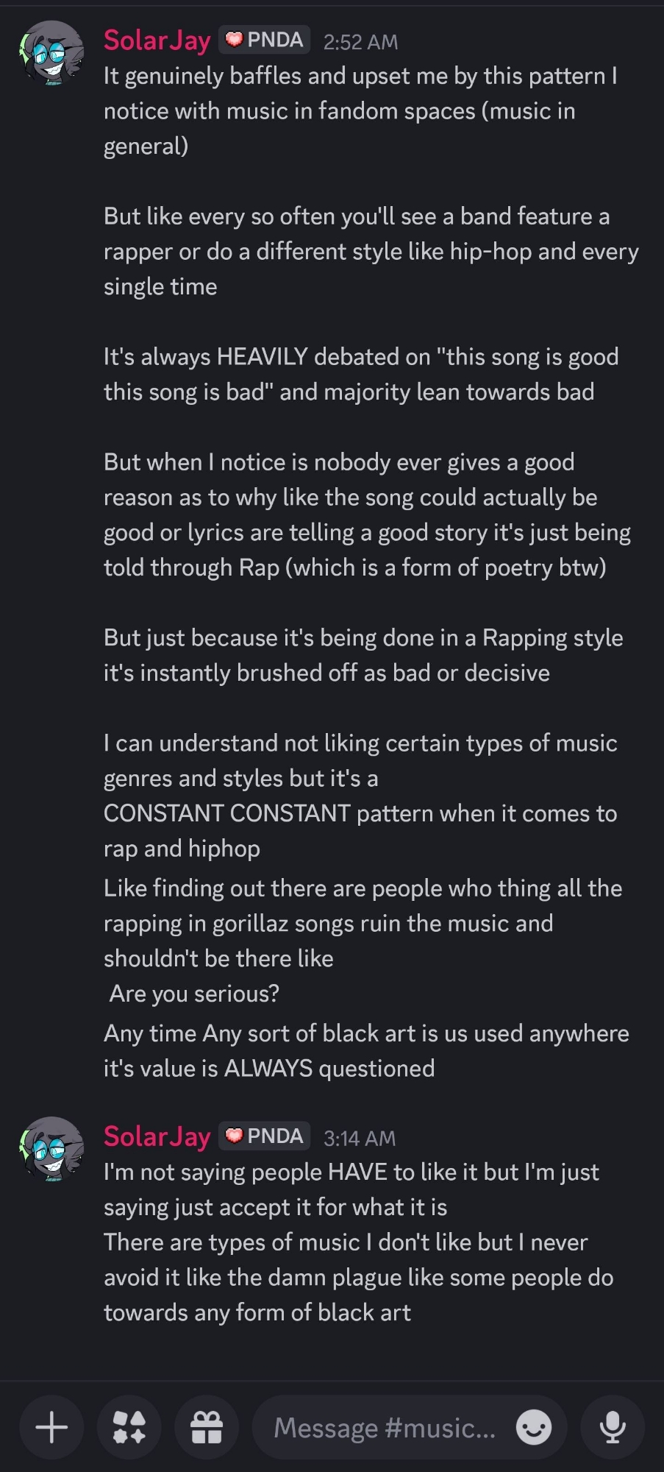Tap the message starting "I'm not saying people HAVE"

(x=351, y=1189)
